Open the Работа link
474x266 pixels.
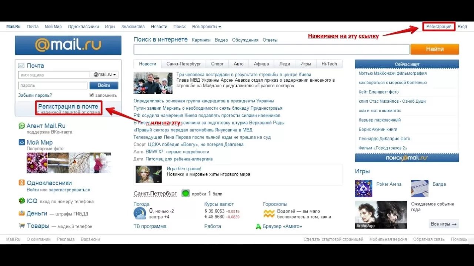pos(213,226)
